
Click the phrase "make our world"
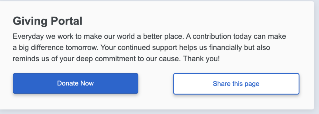point(109,37)
